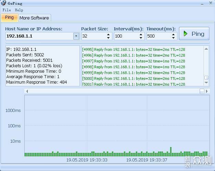Select the [4998] reply log line
The height and width of the screenshot is (171, 215).
[x=134, y=67]
